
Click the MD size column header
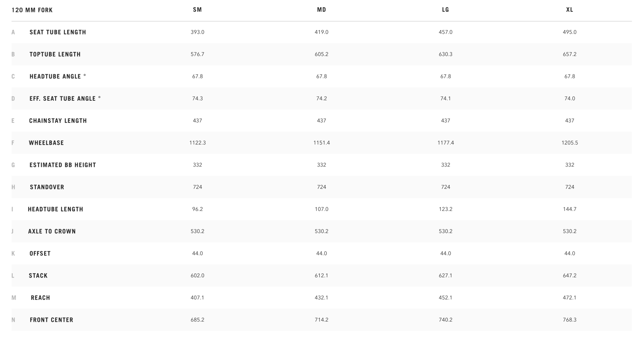click(321, 10)
